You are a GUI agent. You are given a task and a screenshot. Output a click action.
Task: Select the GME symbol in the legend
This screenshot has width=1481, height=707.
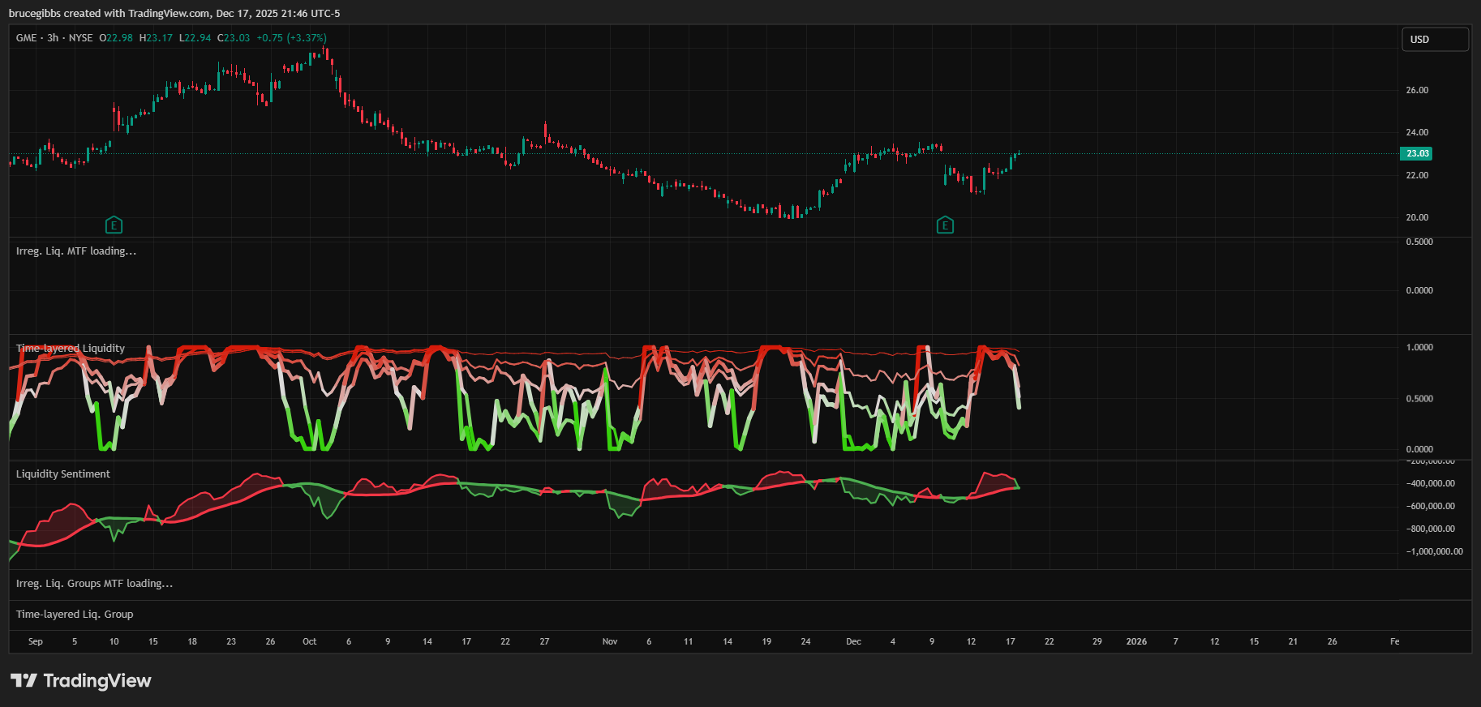pos(26,38)
